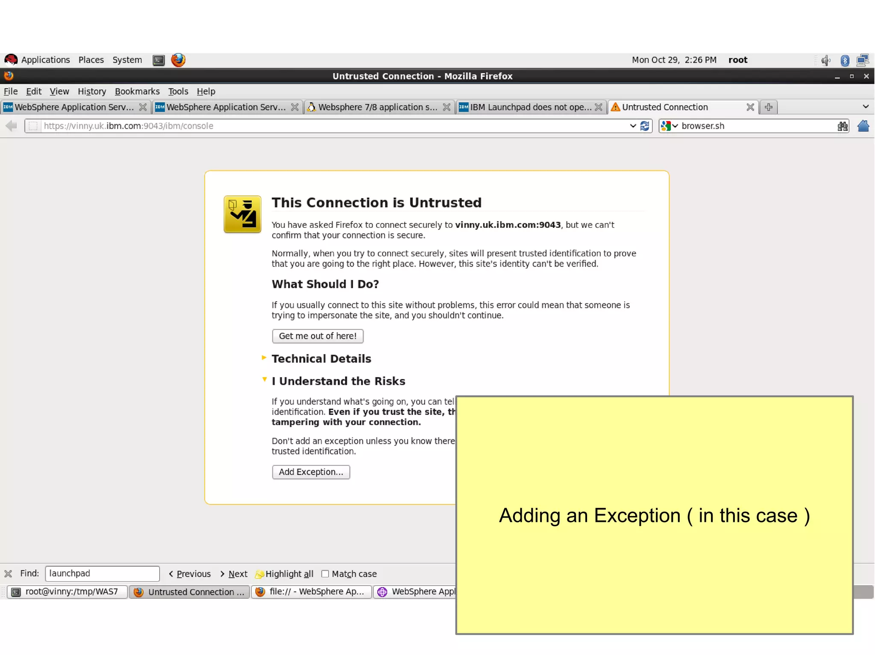Open the History menu
The image size is (875, 655).
pos(92,91)
